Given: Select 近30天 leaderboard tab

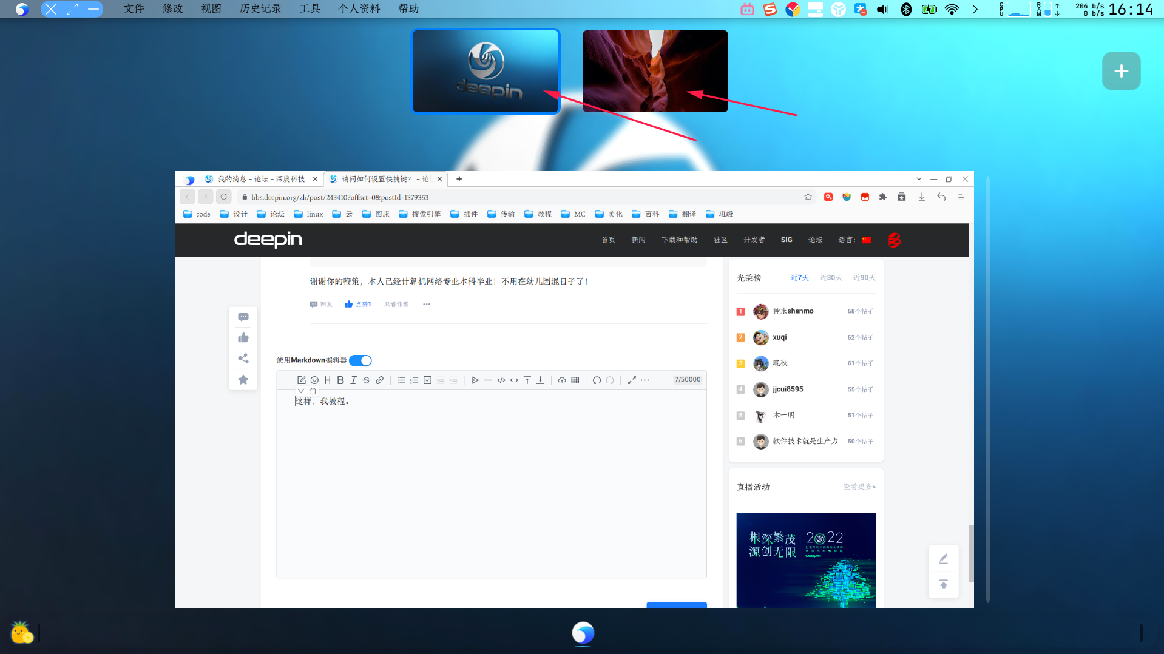Looking at the screenshot, I should click(x=831, y=278).
